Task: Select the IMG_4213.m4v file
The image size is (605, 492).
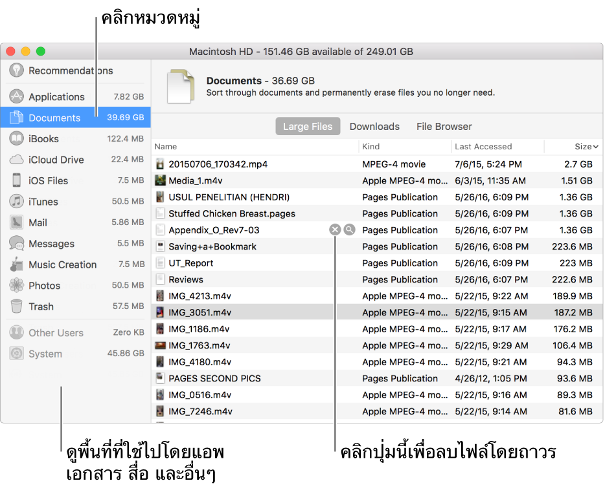Action: tap(200, 296)
